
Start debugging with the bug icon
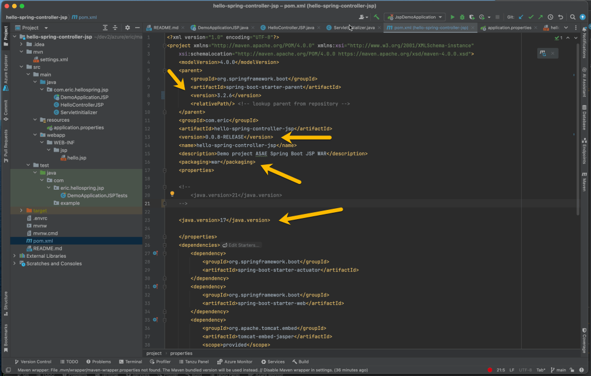[462, 17]
